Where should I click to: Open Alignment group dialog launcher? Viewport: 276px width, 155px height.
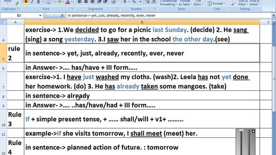click(117, 9)
